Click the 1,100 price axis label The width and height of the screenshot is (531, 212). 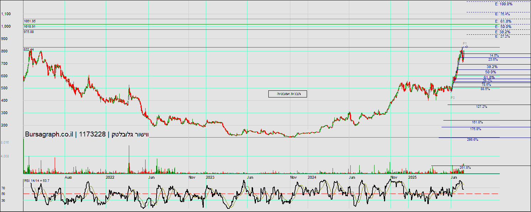click(6, 14)
